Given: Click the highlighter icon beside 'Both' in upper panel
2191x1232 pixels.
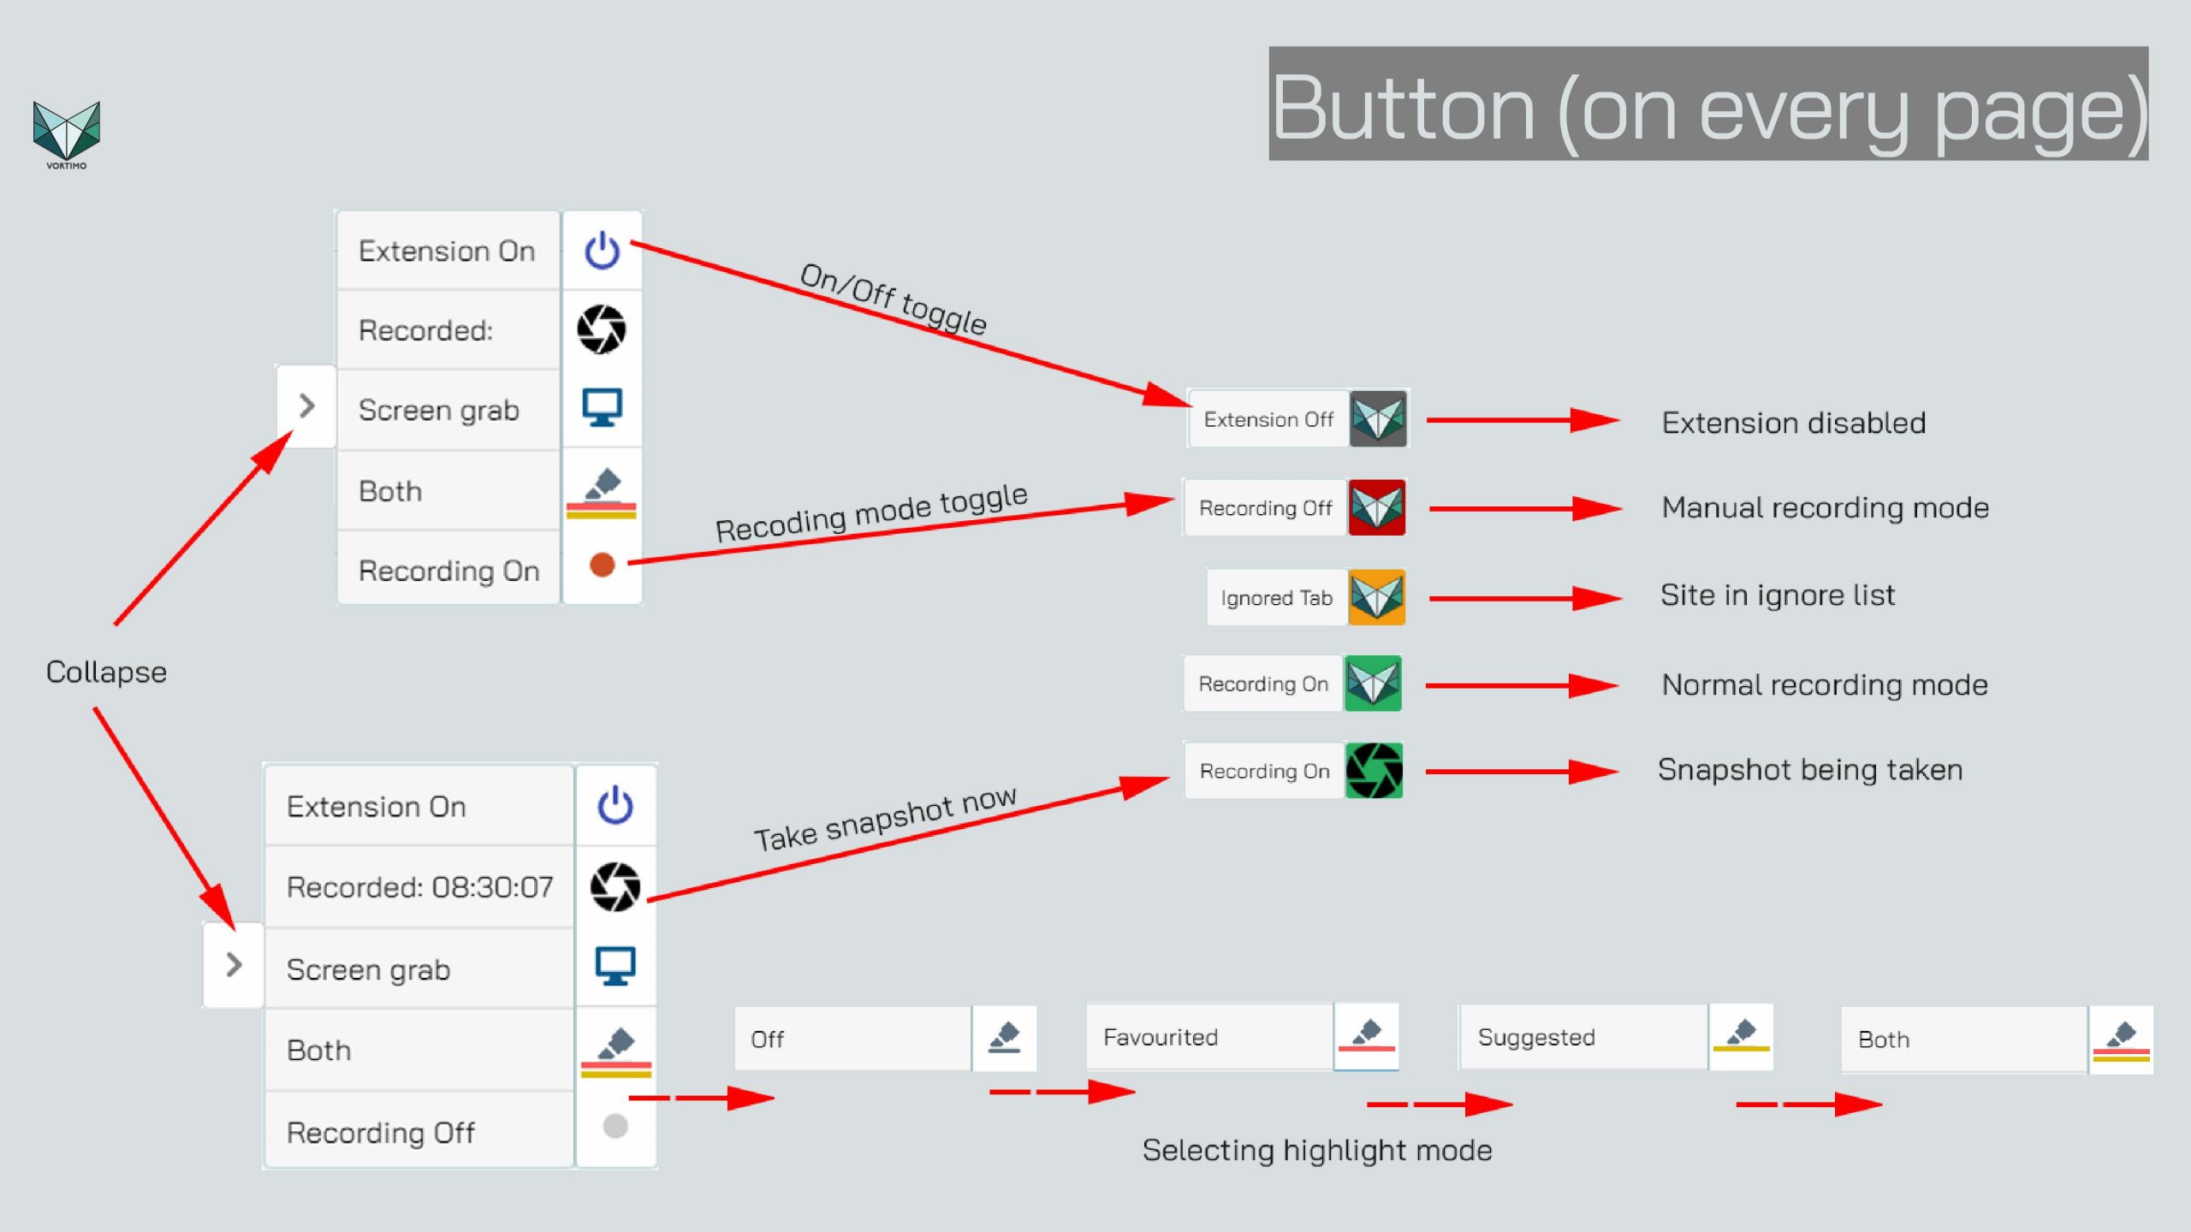Looking at the screenshot, I should point(602,492).
